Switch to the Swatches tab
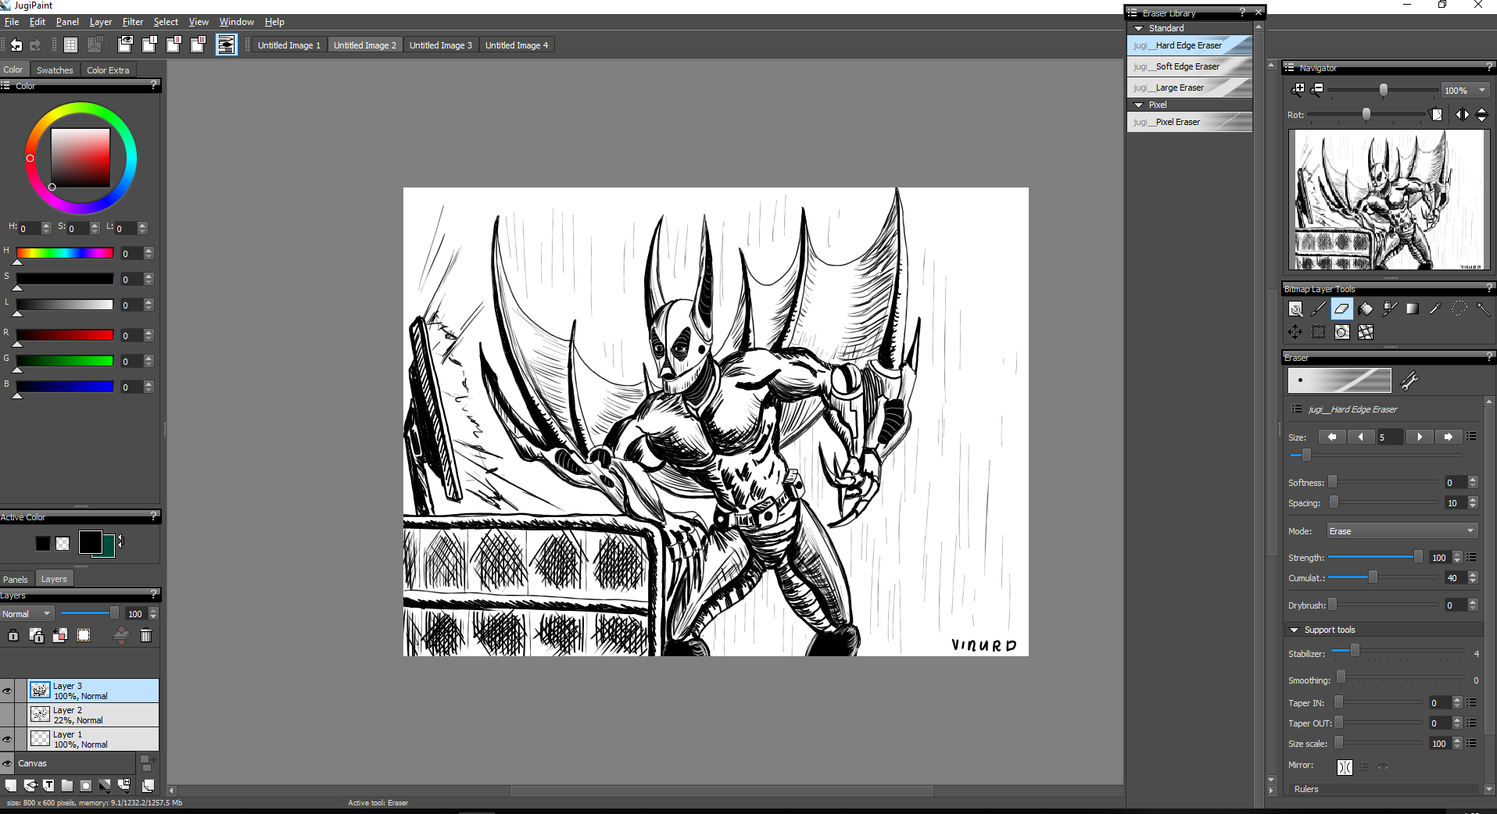 [x=55, y=70]
